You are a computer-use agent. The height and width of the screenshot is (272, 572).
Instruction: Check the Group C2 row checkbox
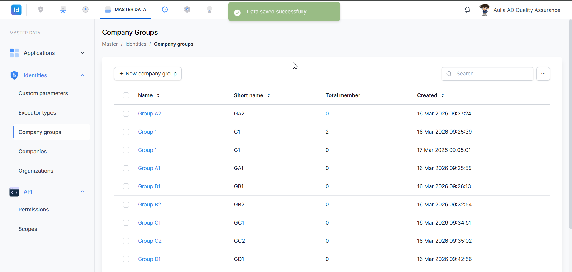coord(126,241)
